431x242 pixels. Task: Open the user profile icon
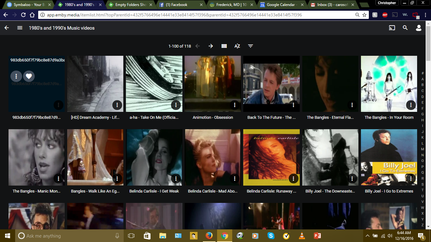click(418, 28)
